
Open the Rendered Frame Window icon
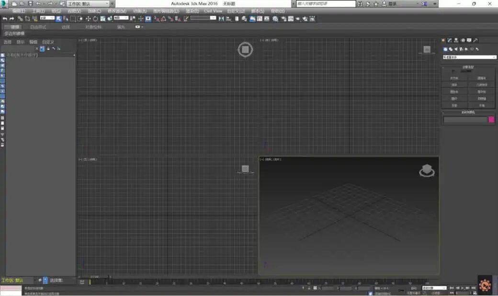pyautogui.click(x=291, y=19)
